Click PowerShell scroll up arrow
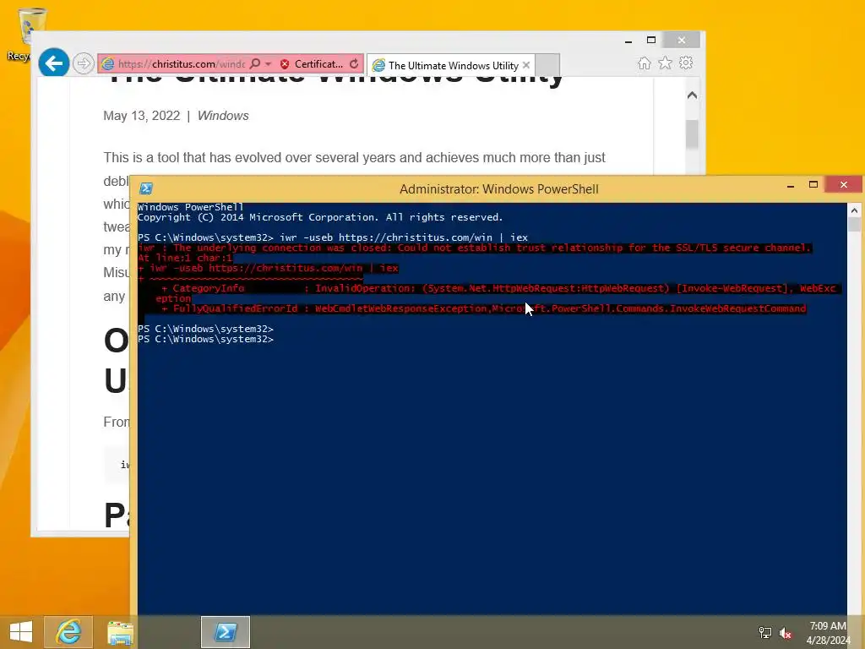Screen dimensions: 865x649 tap(855, 210)
